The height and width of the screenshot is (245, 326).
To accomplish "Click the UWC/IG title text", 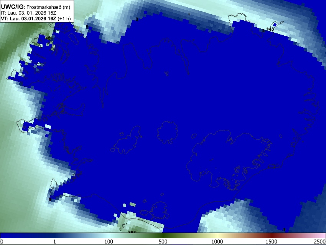I will 12,7.
